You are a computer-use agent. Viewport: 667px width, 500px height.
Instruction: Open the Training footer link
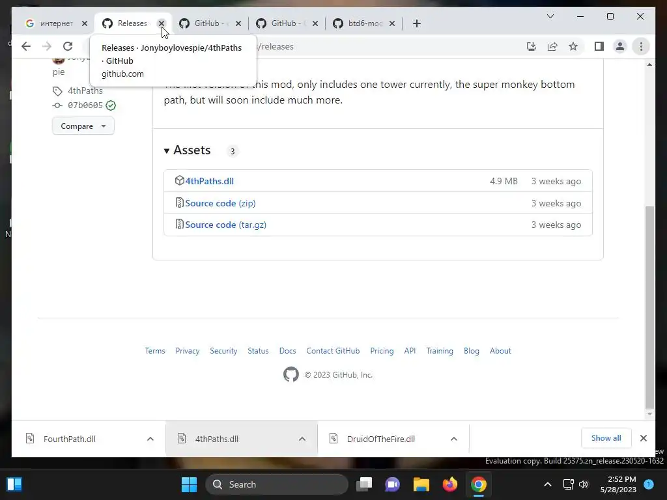[x=440, y=351]
